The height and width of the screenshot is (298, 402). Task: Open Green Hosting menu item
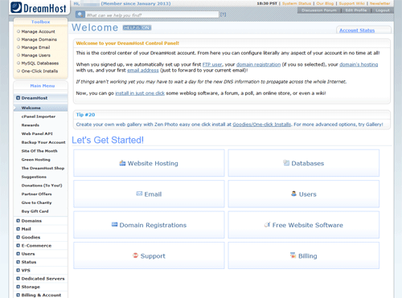pos(36,160)
